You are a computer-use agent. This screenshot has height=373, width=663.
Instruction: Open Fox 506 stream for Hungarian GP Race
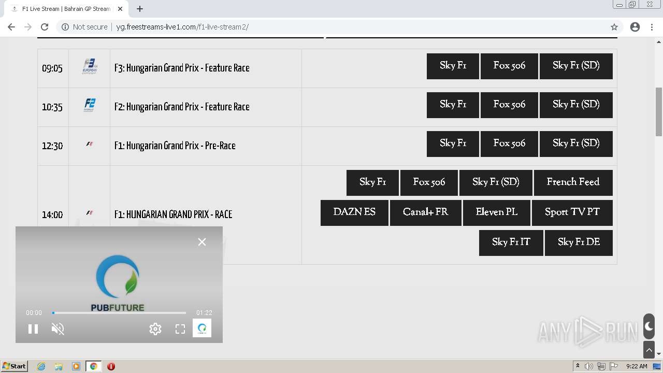click(x=429, y=183)
